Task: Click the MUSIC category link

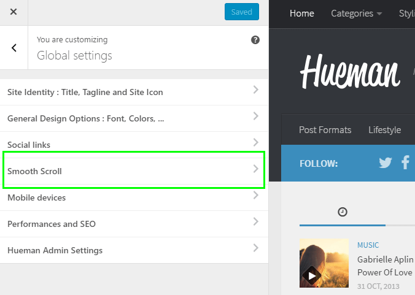Action: (368, 245)
